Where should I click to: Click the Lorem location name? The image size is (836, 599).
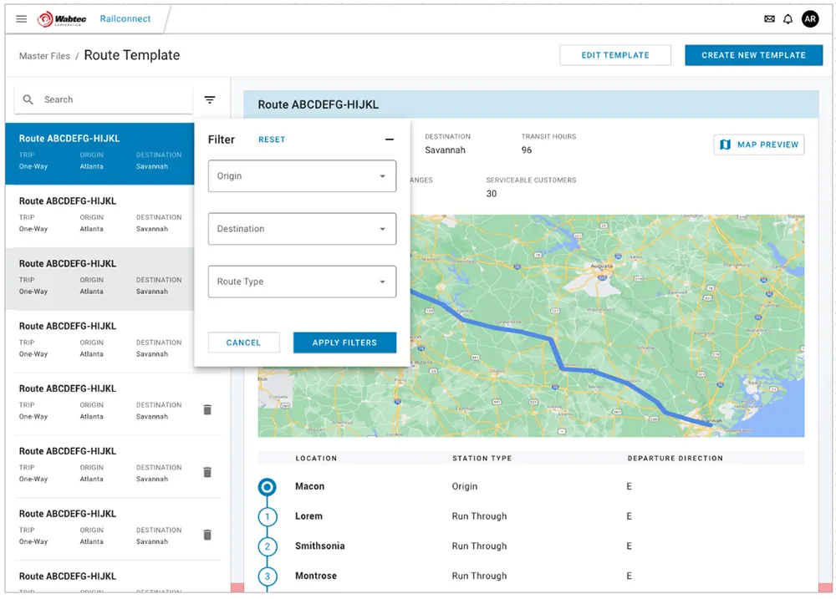[308, 516]
